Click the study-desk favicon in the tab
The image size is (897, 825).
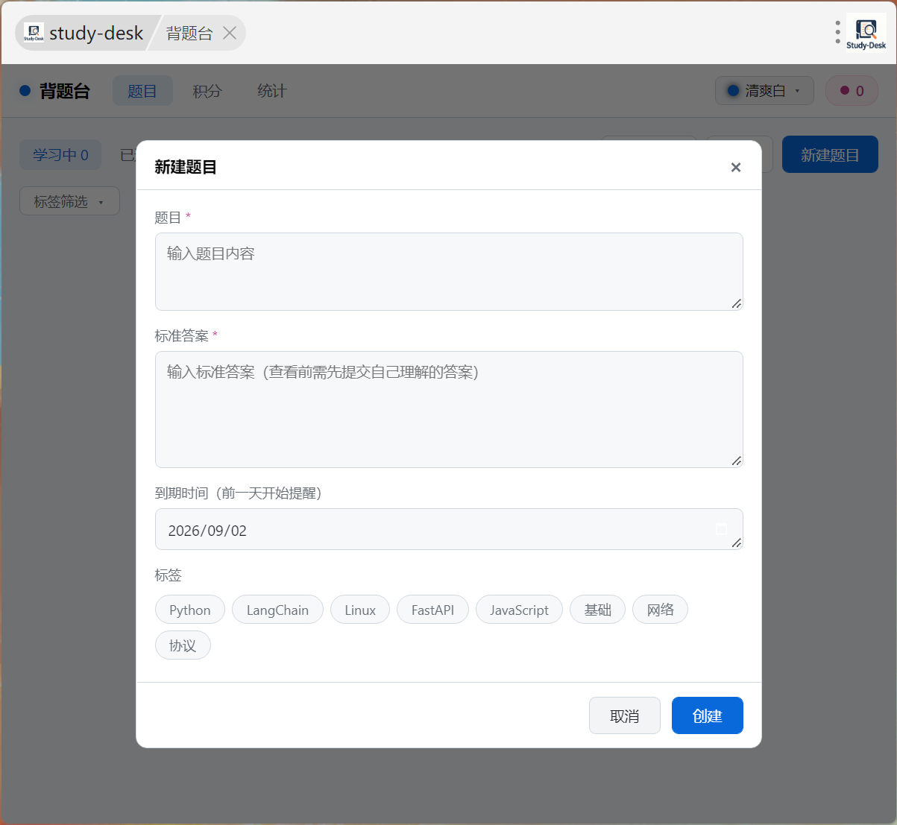pyautogui.click(x=34, y=33)
